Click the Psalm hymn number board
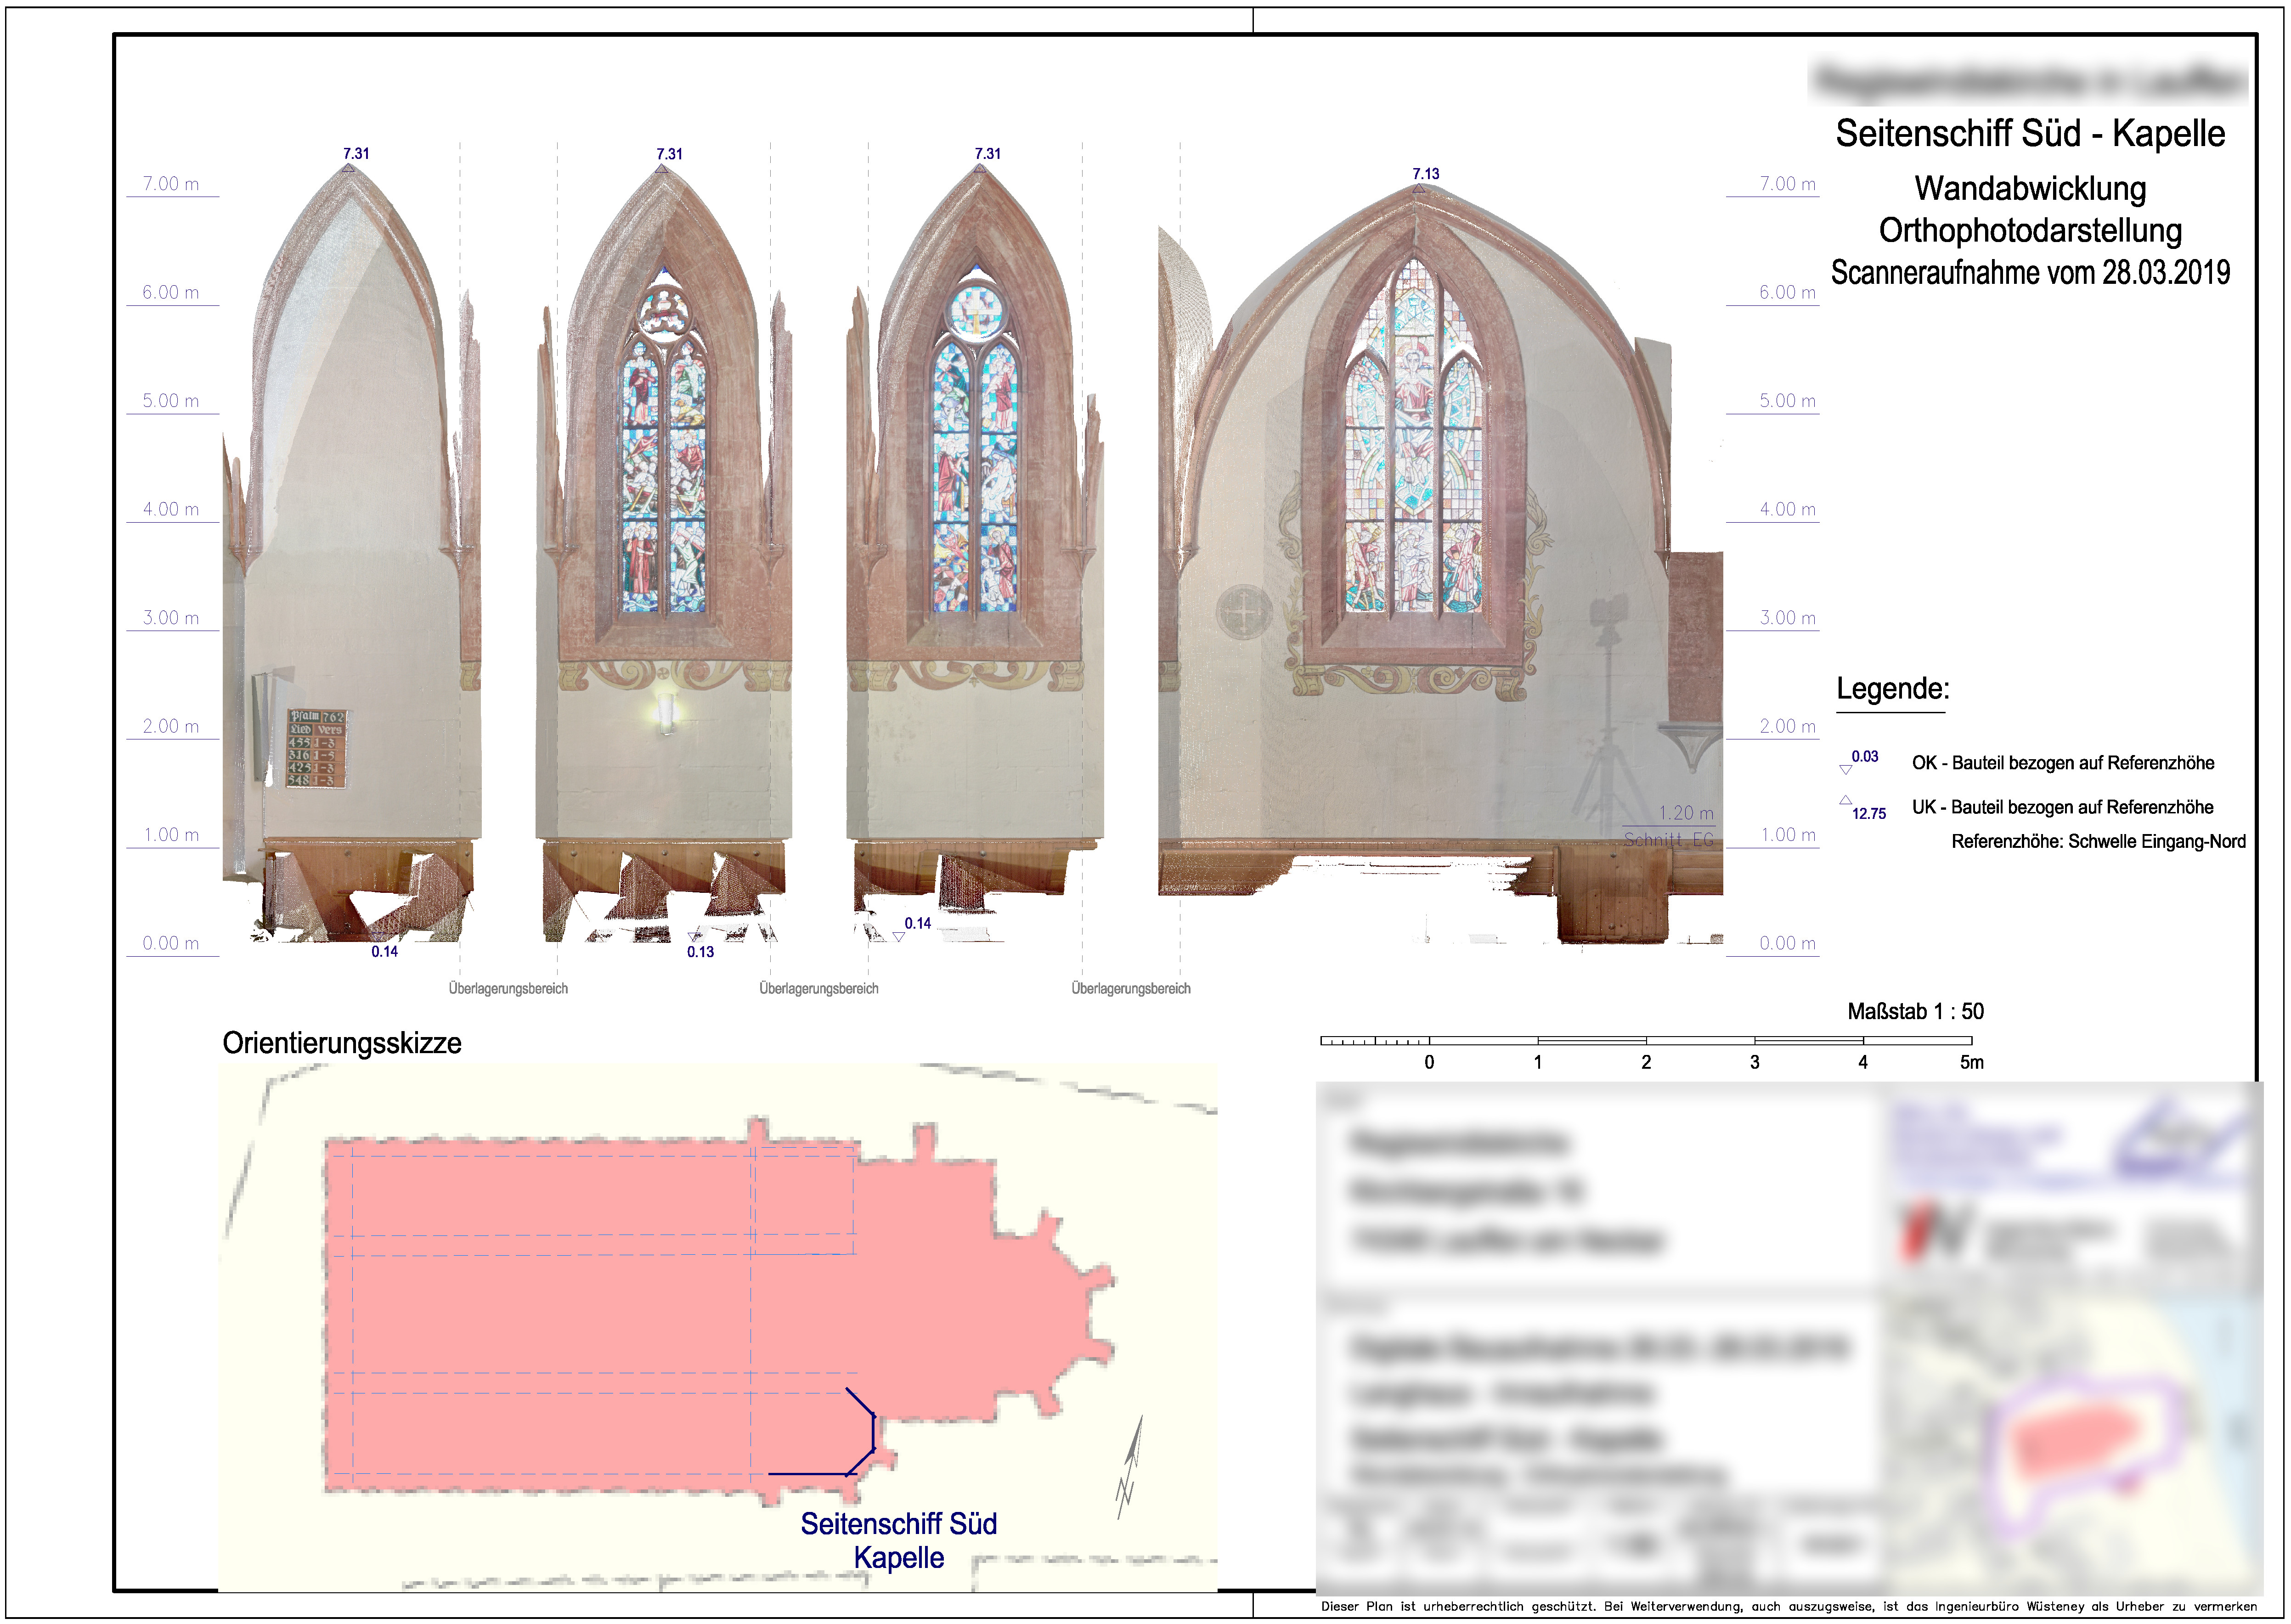This screenshot has height=1624, width=2291. tap(316, 748)
